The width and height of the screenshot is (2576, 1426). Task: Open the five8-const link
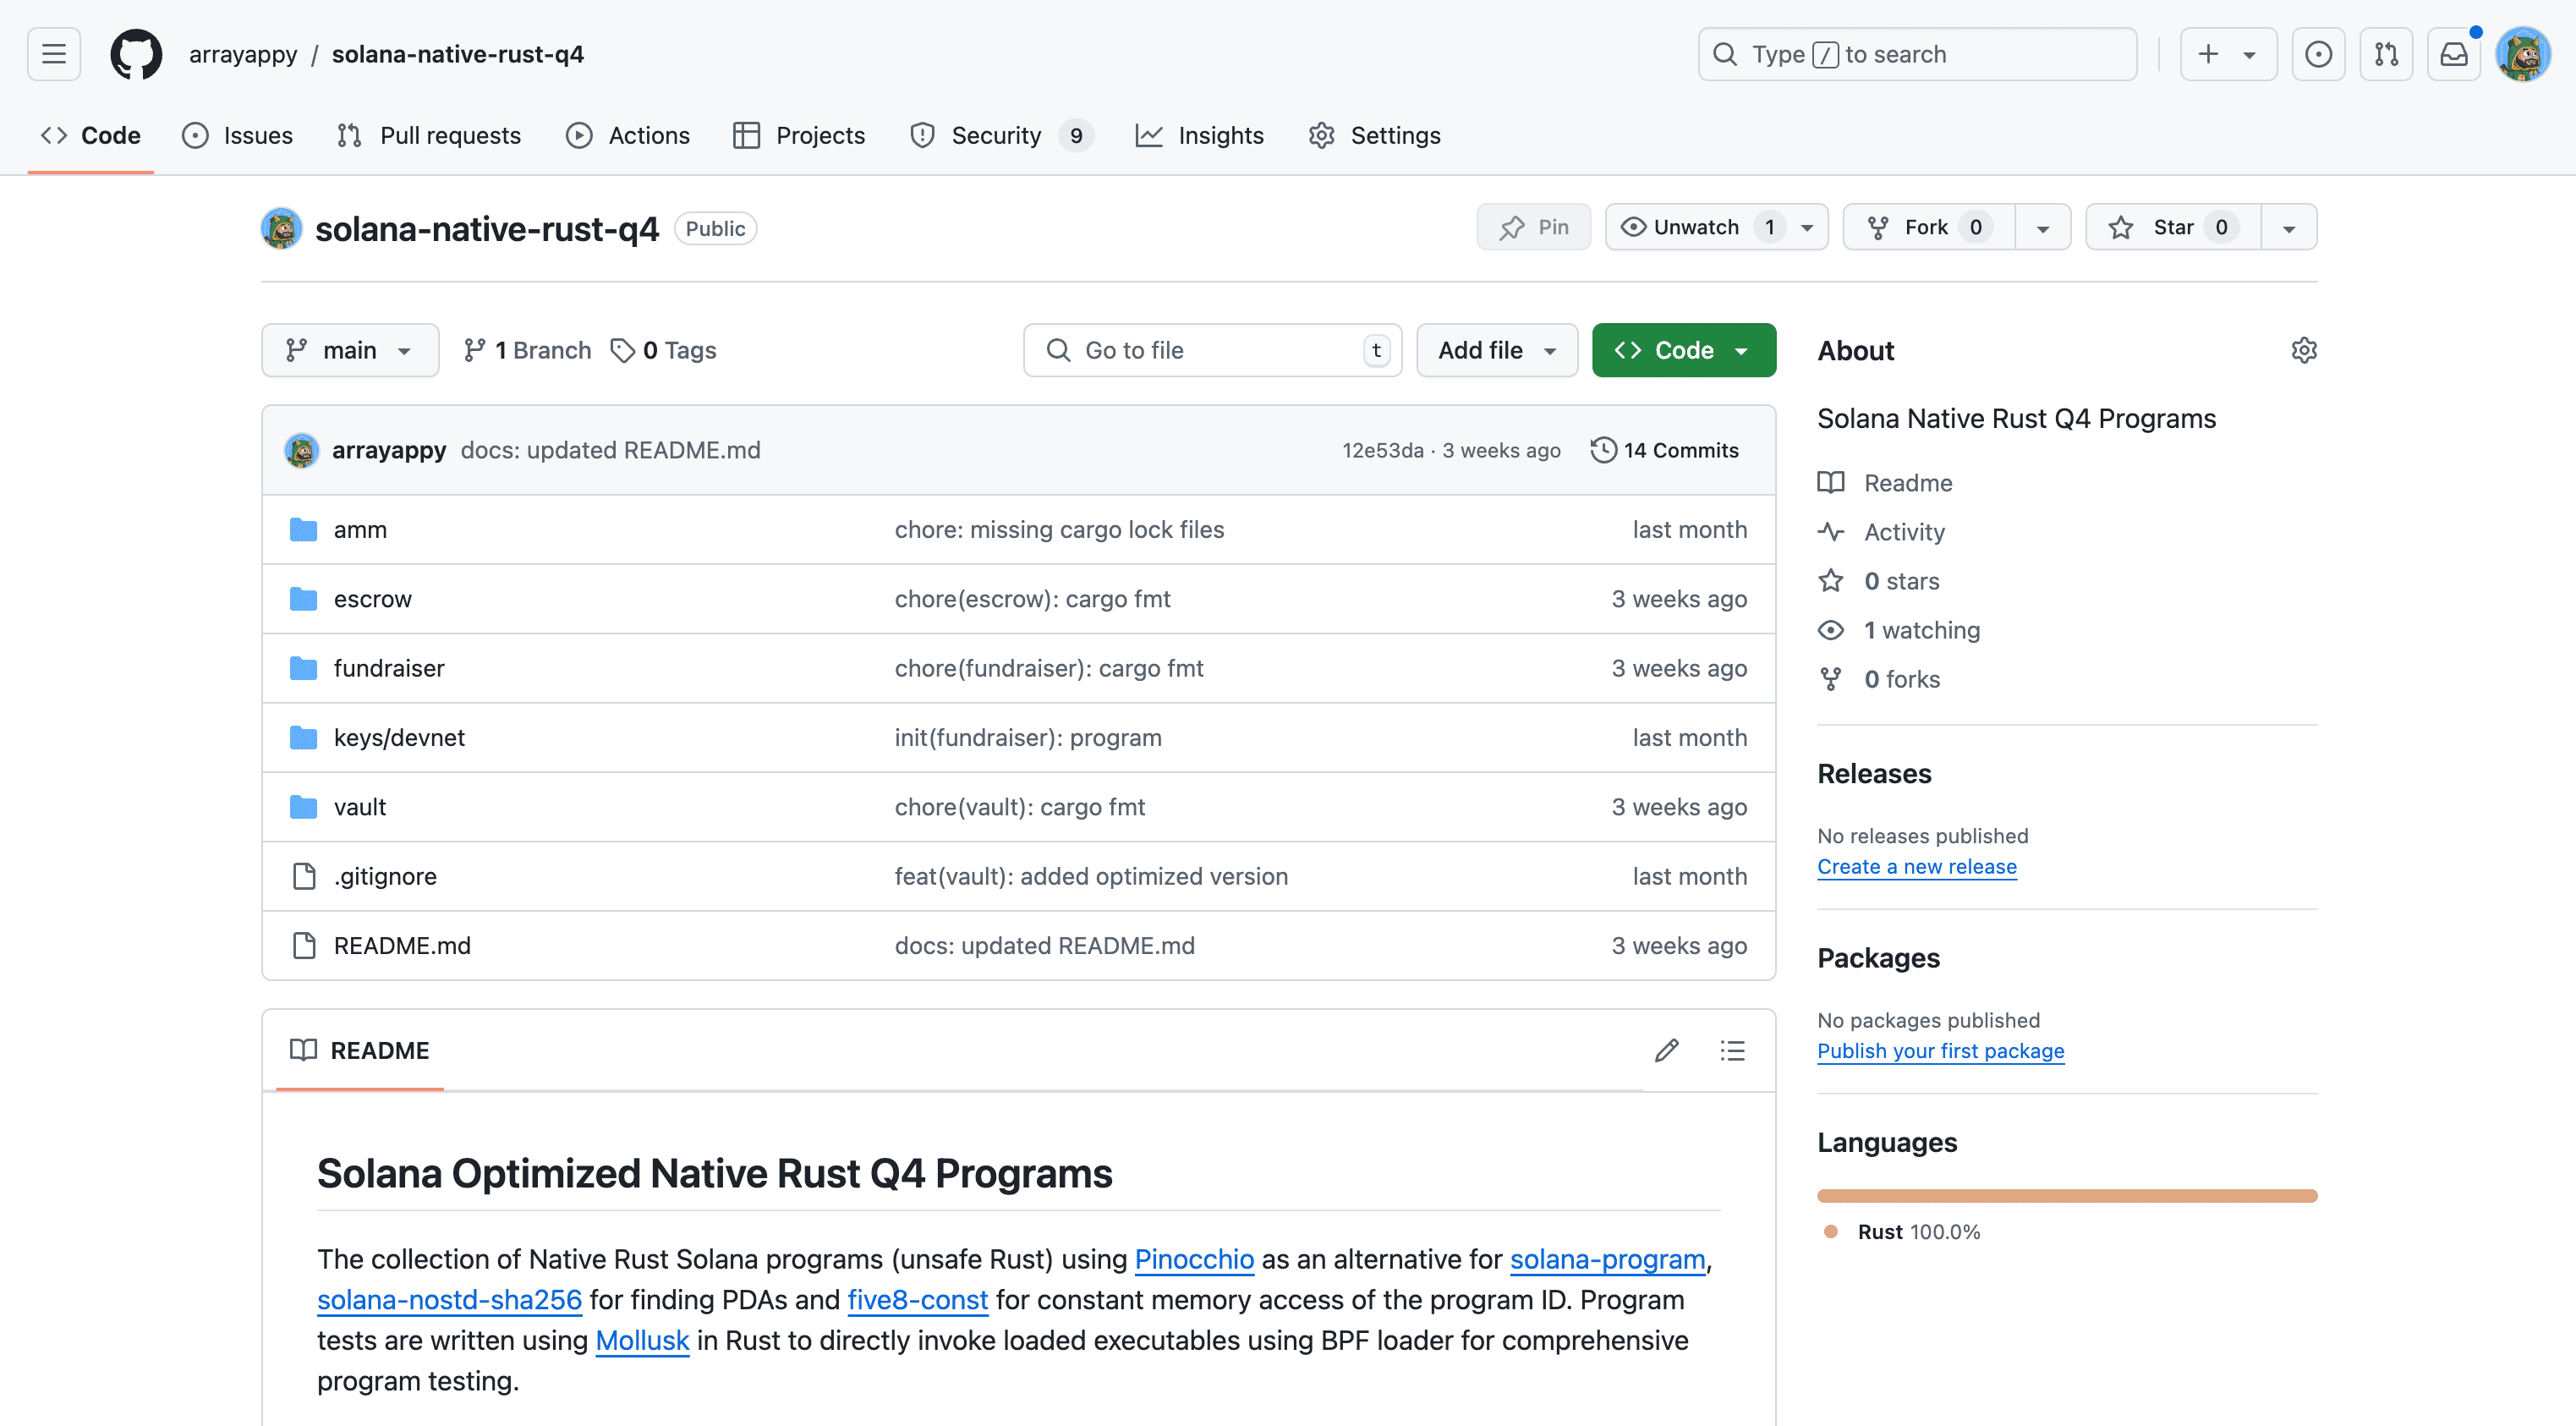[x=918, y=1300]
